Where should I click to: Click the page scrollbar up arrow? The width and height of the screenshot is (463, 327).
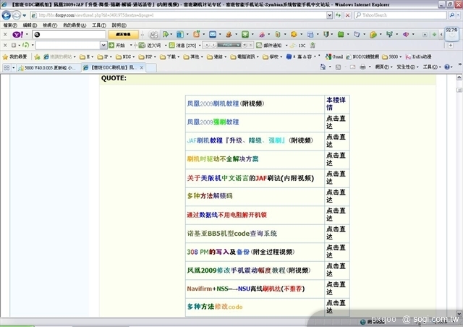(459, 77)
